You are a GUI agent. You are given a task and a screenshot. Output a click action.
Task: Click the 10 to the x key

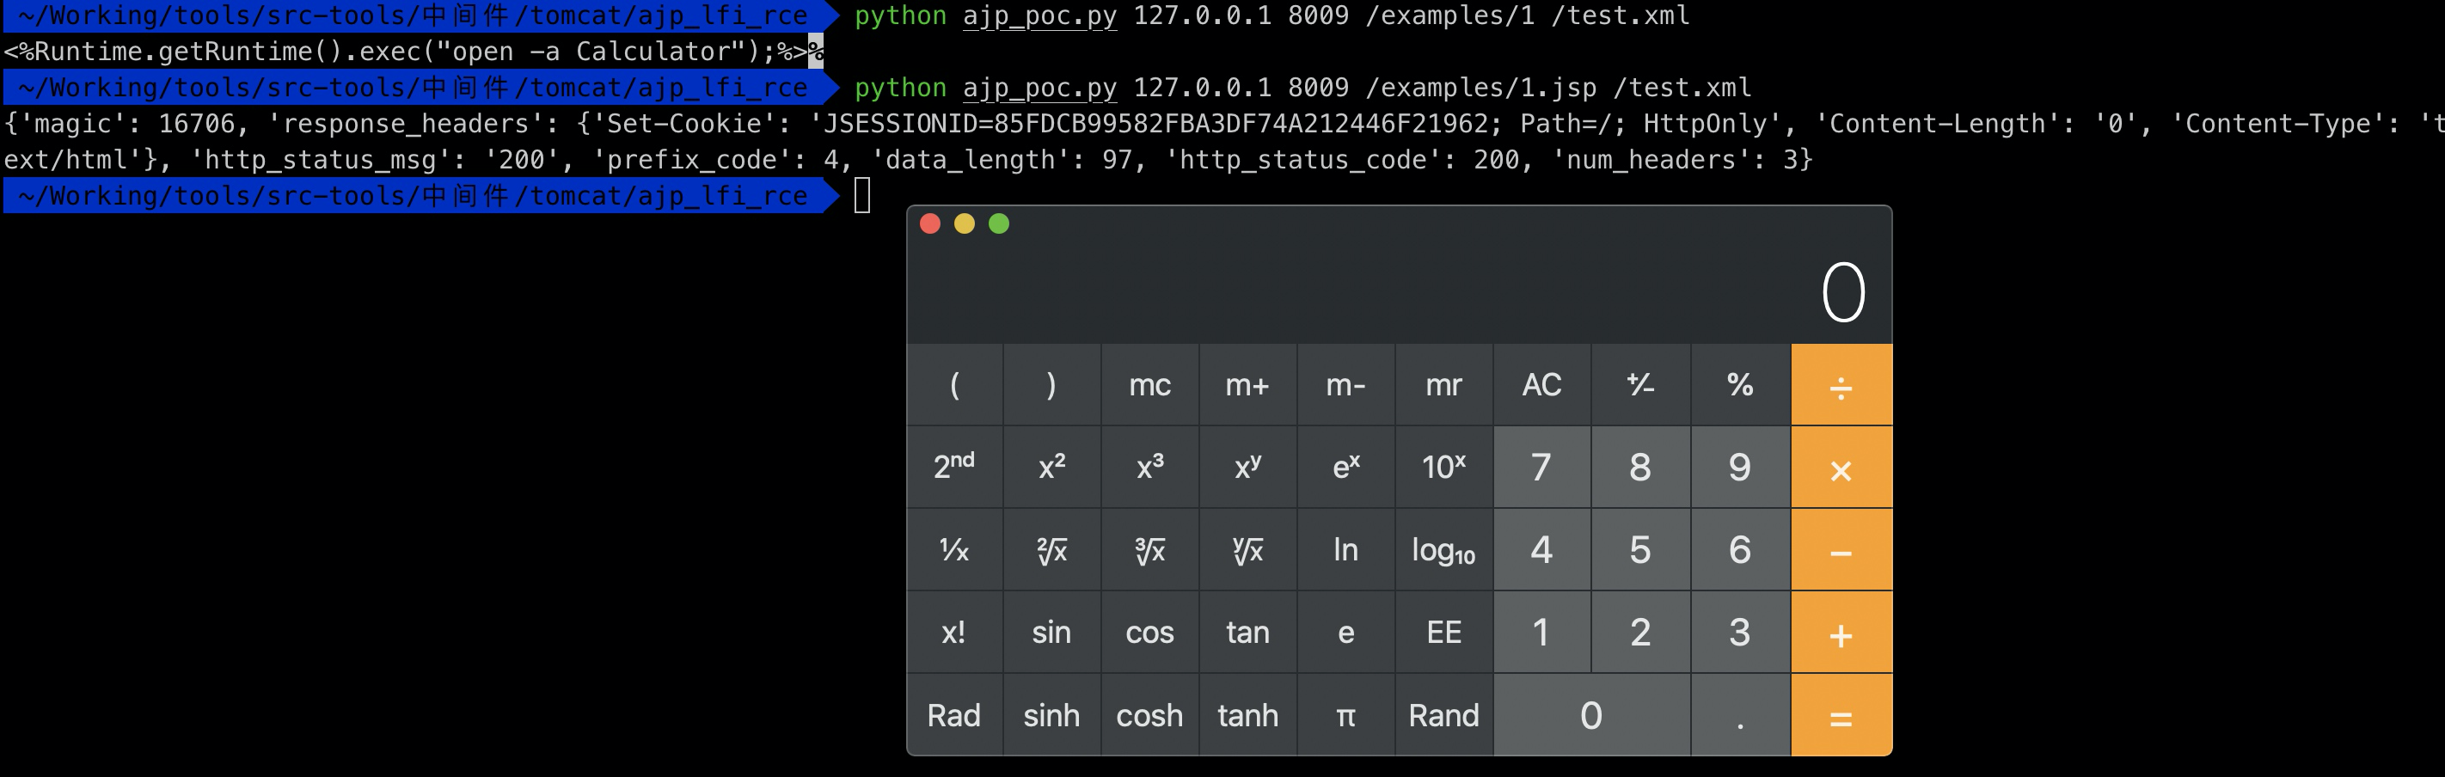[1443, 467]
